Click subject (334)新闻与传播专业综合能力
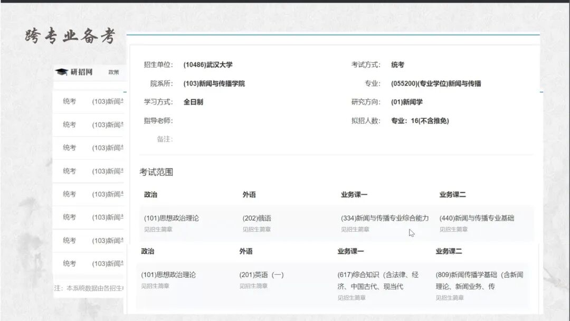This screenshot has height=321, width=570. tap(385, 218)
